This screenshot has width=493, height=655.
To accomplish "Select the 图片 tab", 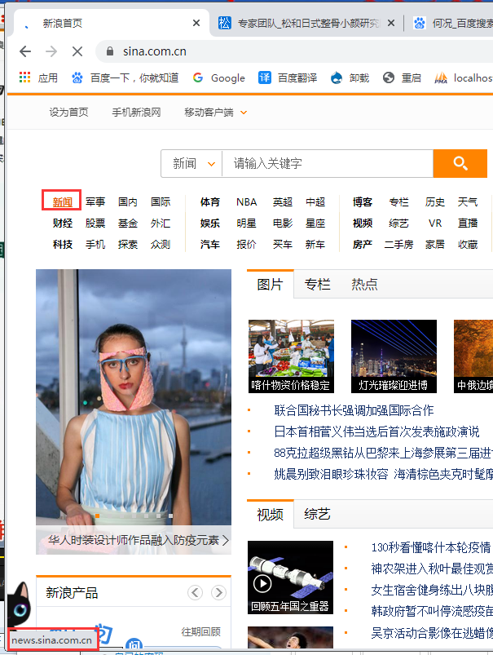I will [270, 285].
